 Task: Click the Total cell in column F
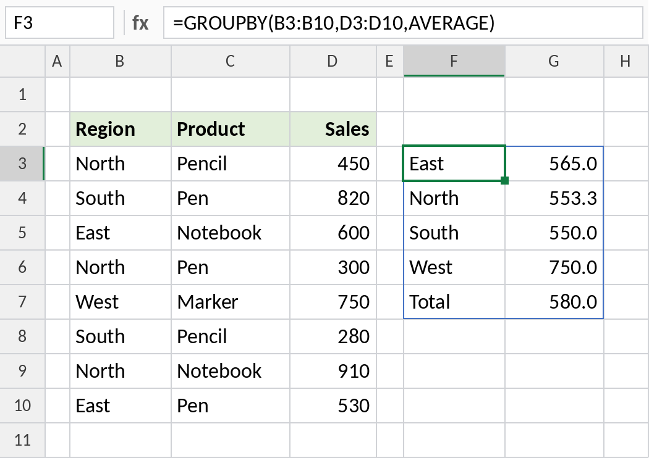[454, 302]
